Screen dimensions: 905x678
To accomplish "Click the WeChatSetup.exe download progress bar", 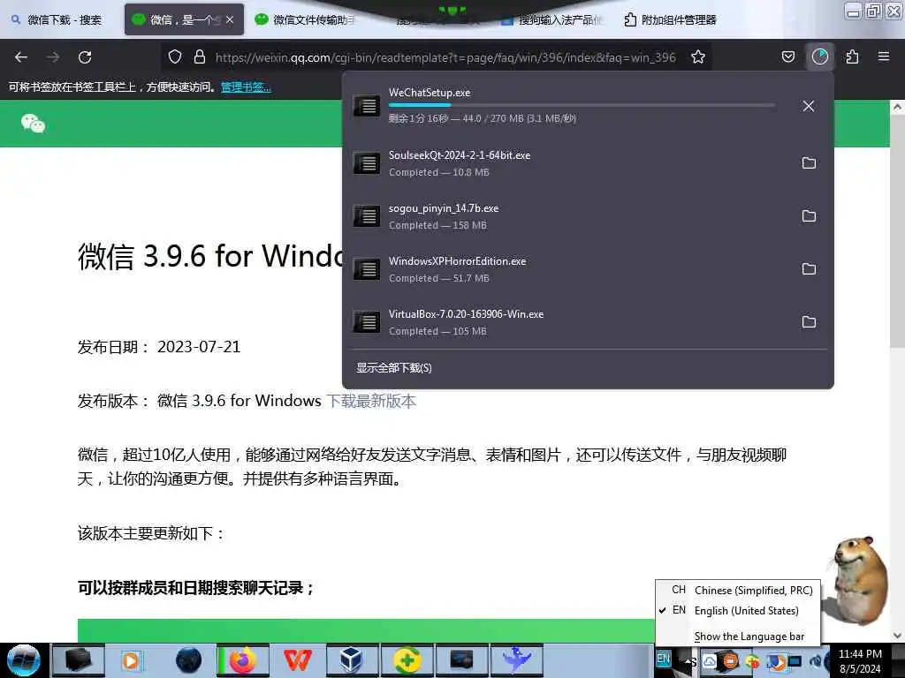I will pos(582,105).
